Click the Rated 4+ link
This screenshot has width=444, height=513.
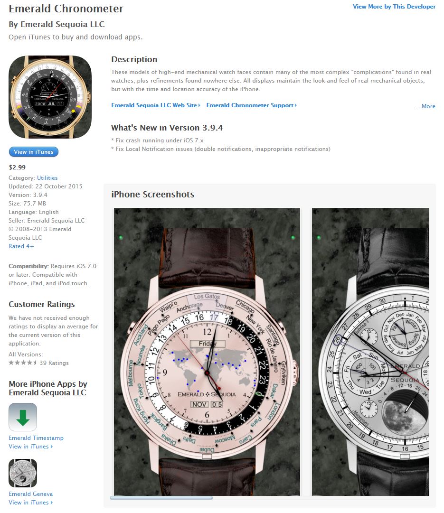click(x=21, y=246)
